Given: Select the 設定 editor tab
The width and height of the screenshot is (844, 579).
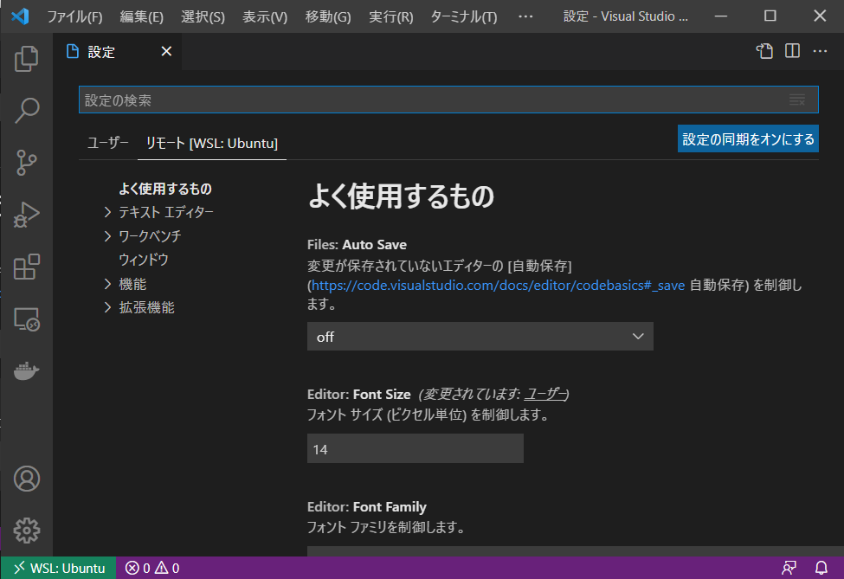Looking at the screenshot, I should [x=118, y=52].
